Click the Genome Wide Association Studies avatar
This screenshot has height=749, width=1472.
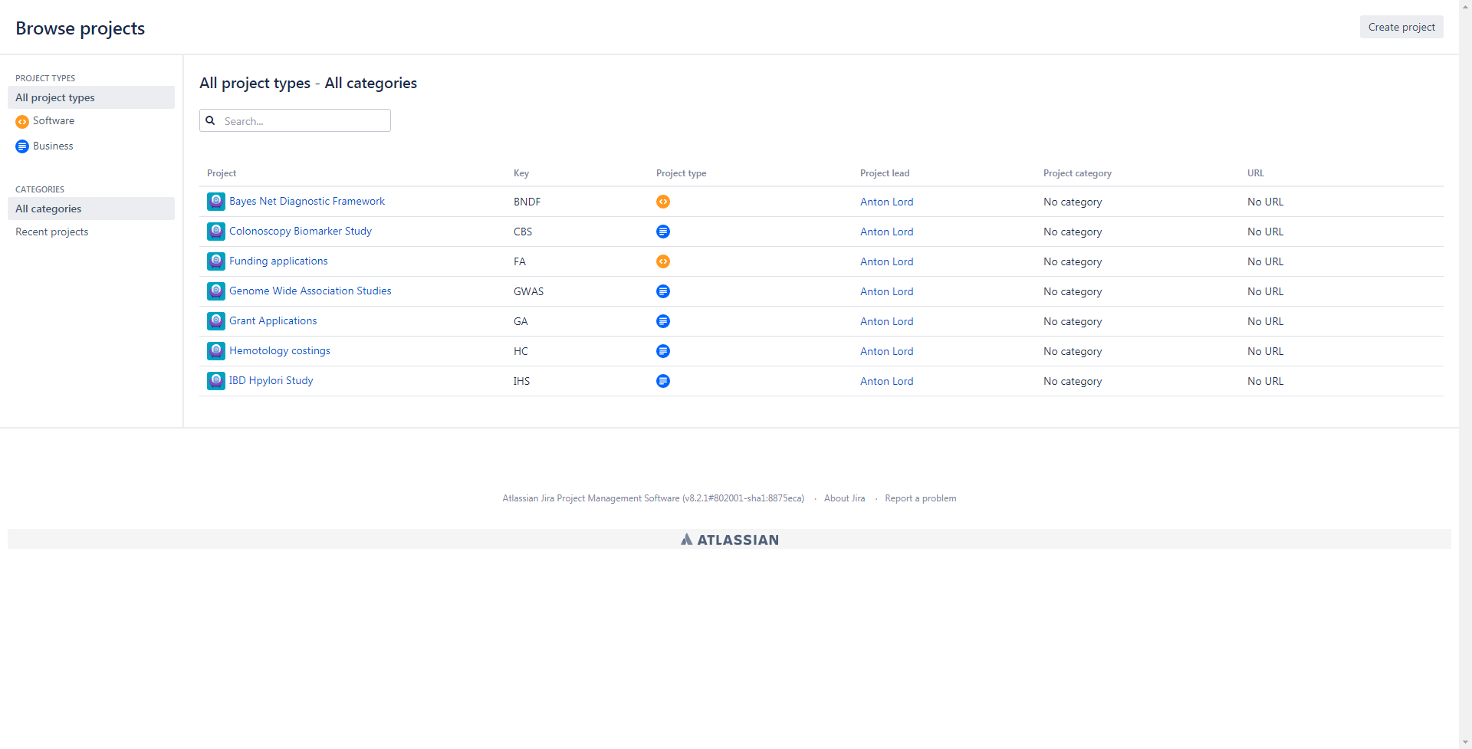(216, 291)
